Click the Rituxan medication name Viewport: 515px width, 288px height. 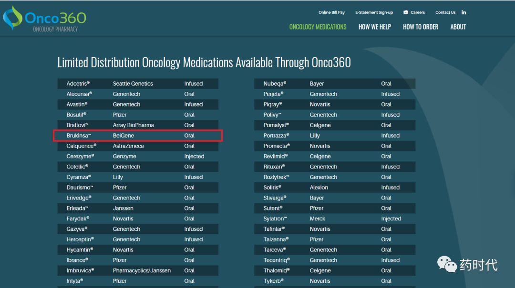(274, 167)
